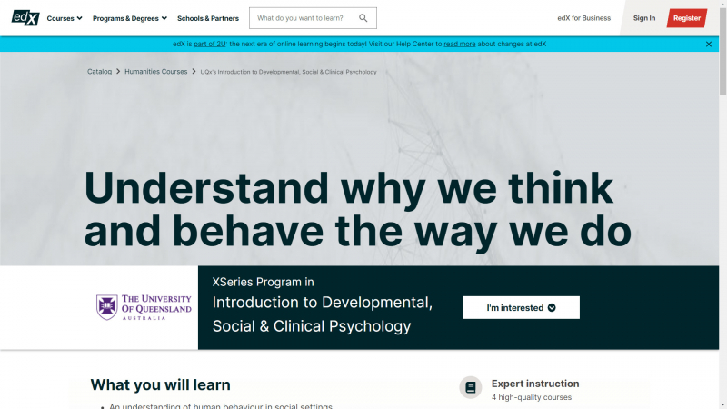The image size is (727, 409).
Task: Navigate to Catalog breadcrumb
Action: tap(99, 72)
